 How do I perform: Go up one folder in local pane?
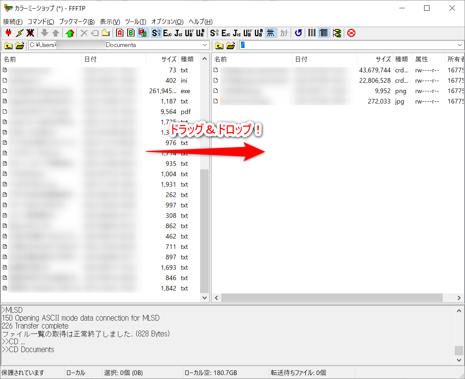[8, 45]
